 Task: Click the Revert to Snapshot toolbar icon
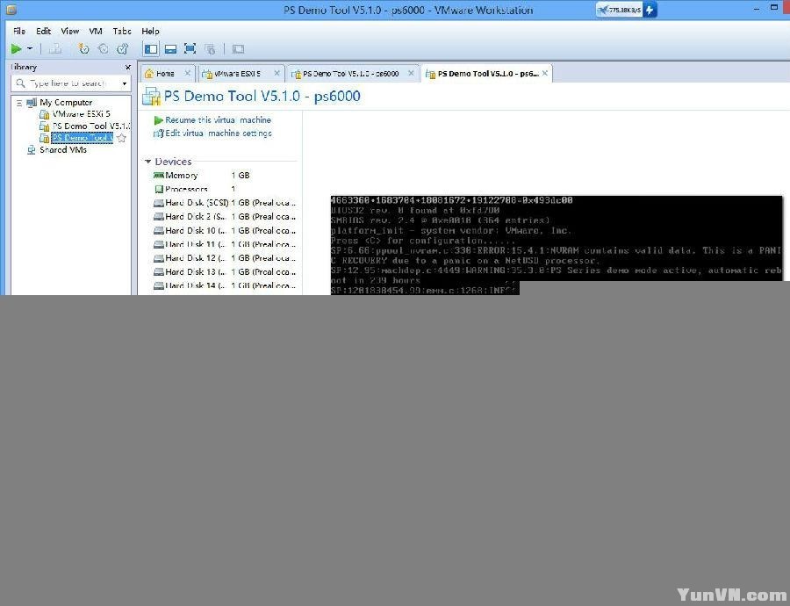[x=104, y=49]
